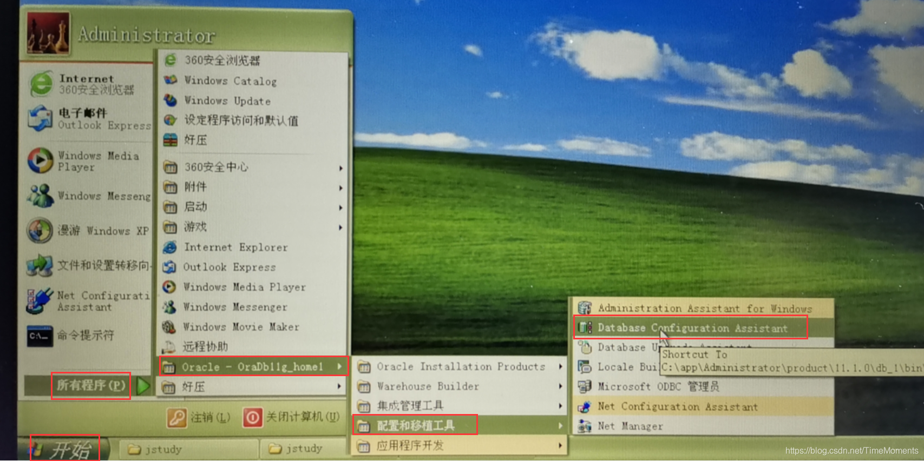Open Windows Messenger icon in programs list

[x=169, y=307]
